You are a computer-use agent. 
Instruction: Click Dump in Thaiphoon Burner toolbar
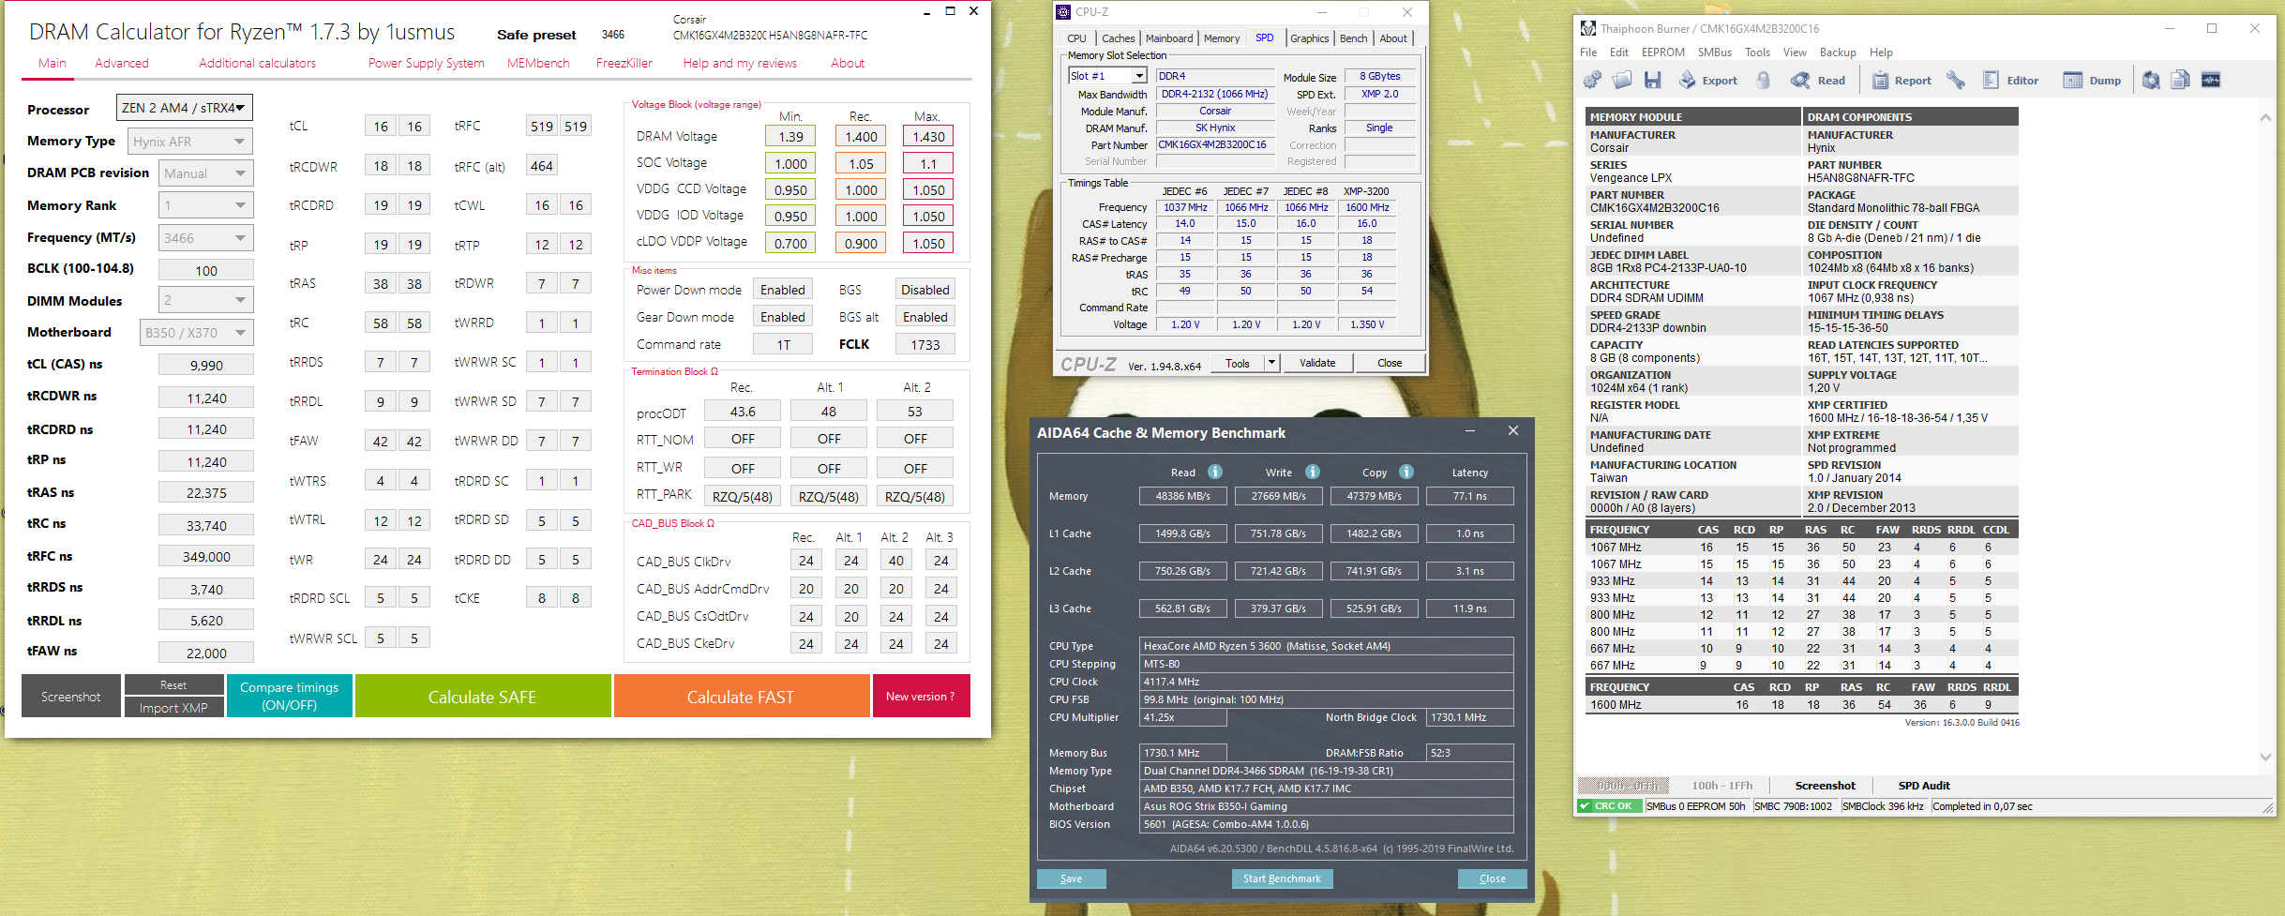tap(2092, 81)
